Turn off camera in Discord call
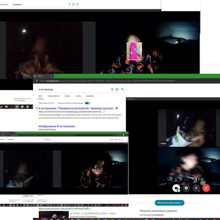 point(175,188)
